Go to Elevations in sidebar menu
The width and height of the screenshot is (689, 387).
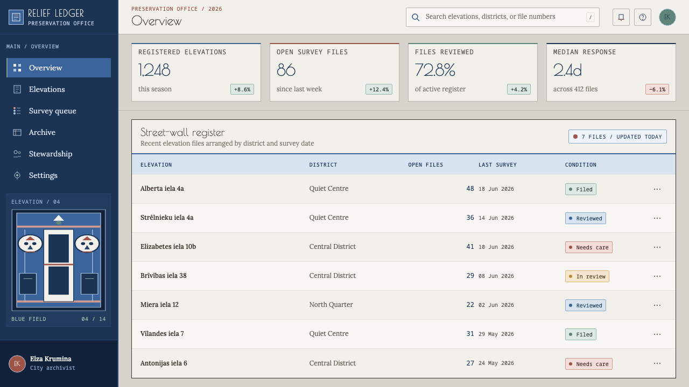click(x=59, y=89)
